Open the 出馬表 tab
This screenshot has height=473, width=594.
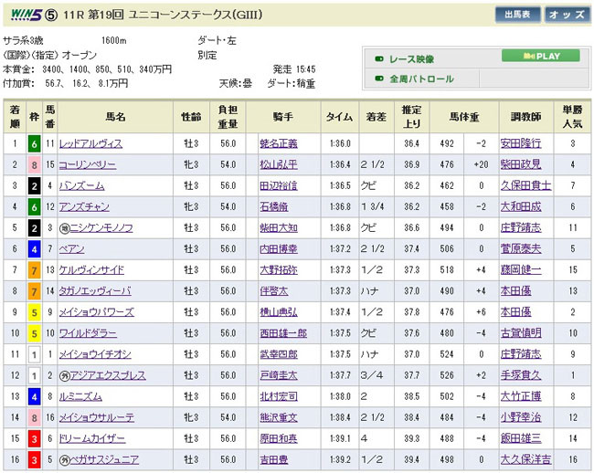pyautogui.click(x=517, y=15)
